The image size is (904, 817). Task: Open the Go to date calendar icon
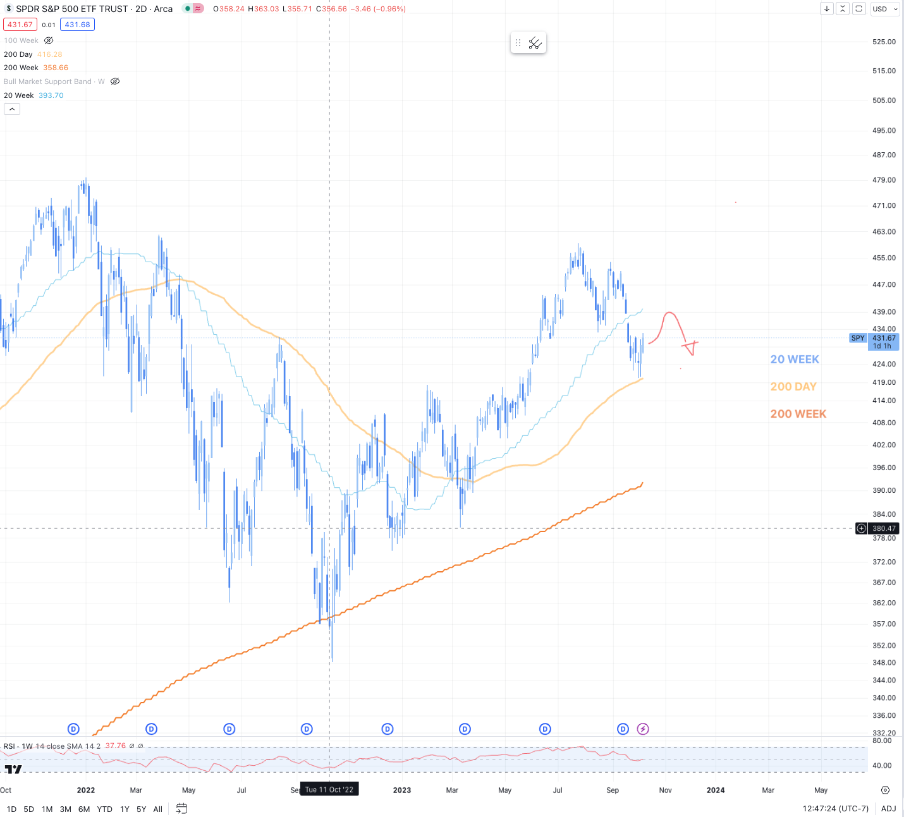point(181,808)
